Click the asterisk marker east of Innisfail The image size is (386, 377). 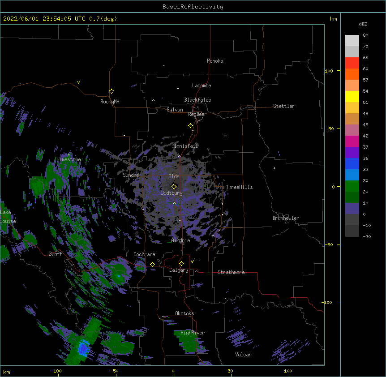(x=225, y=136)
